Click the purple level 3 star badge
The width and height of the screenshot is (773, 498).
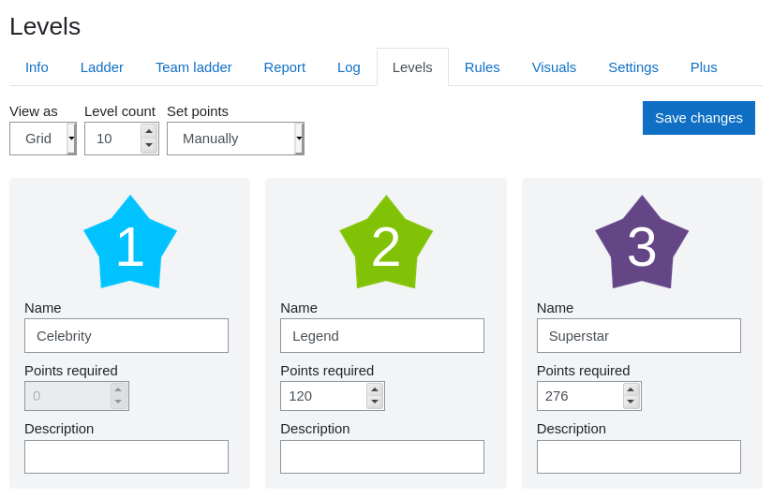pos(642,244)
